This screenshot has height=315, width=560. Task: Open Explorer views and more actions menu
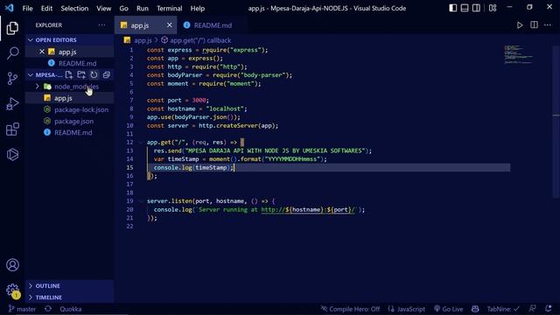(101, 25)
